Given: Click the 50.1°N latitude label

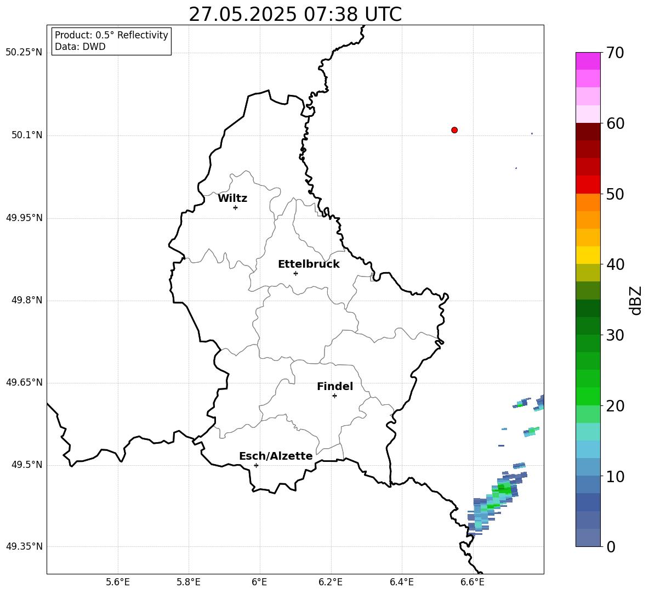Looking at the screenshot, I should 27,135.
